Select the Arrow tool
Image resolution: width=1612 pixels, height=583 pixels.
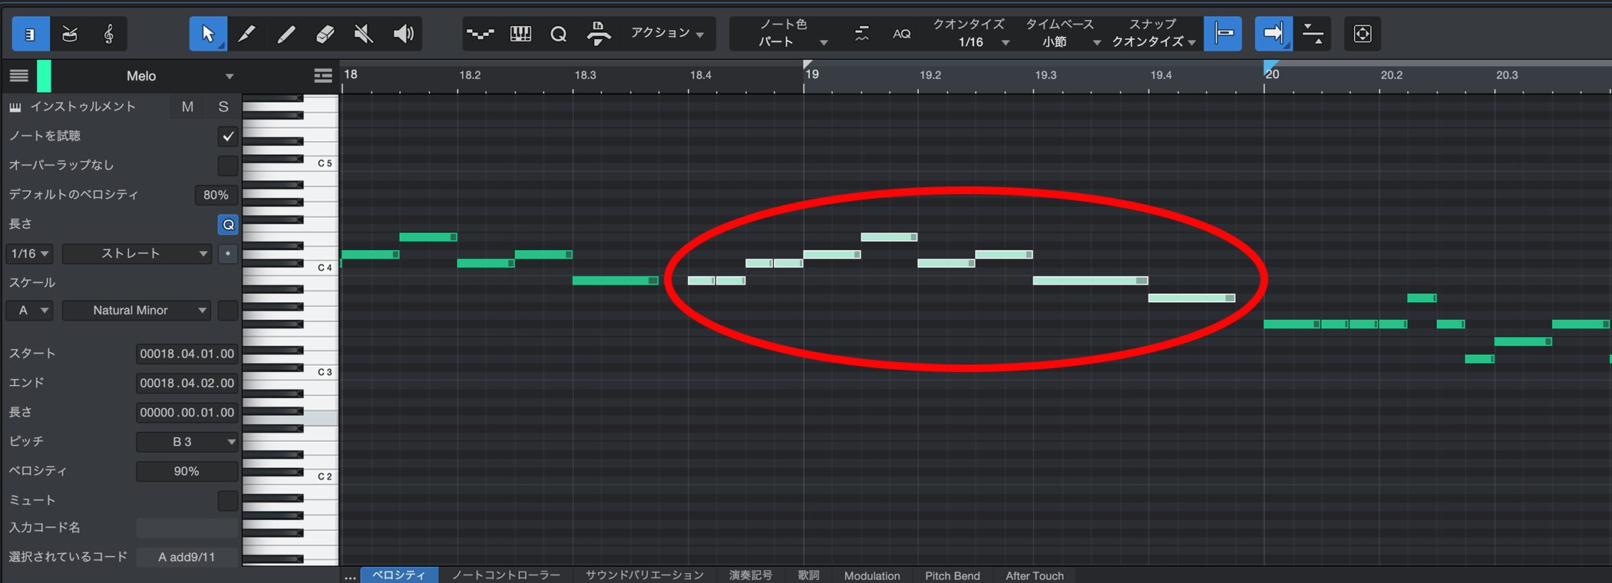207,34
